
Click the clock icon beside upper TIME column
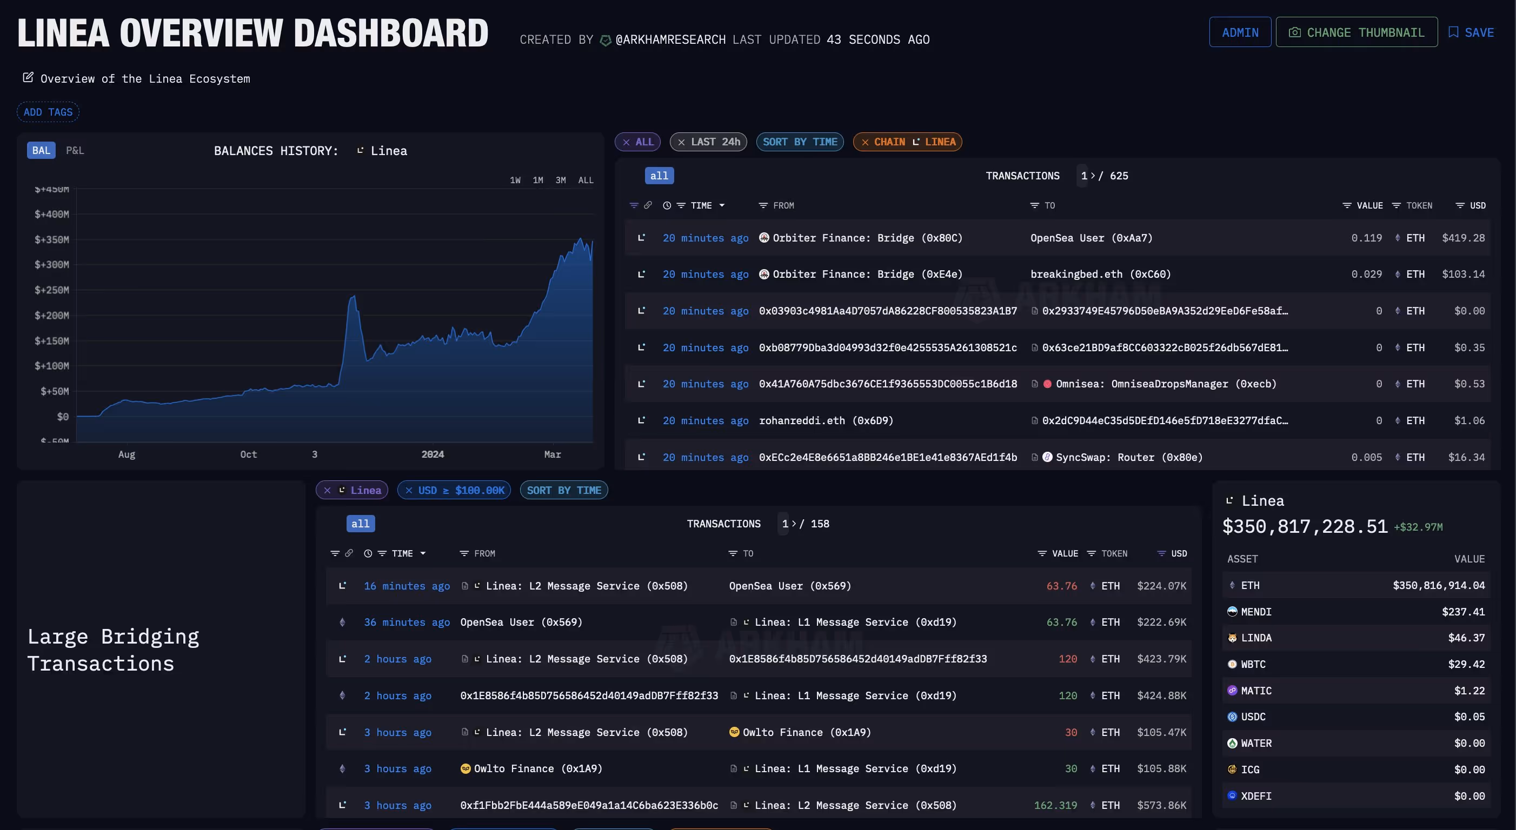click(x=667, y=205)
